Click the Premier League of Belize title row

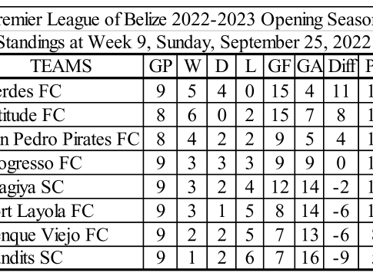186,19
